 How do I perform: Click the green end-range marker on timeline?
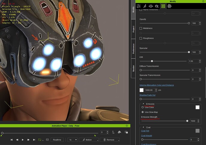(x=95, y=135)
